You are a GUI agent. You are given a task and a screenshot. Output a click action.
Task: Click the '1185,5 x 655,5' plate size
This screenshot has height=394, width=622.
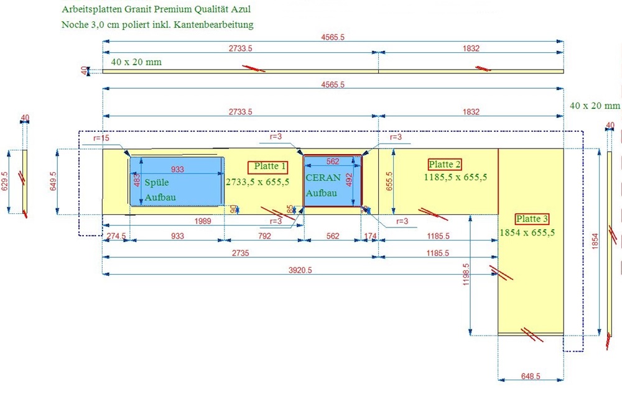coord(455,177)
